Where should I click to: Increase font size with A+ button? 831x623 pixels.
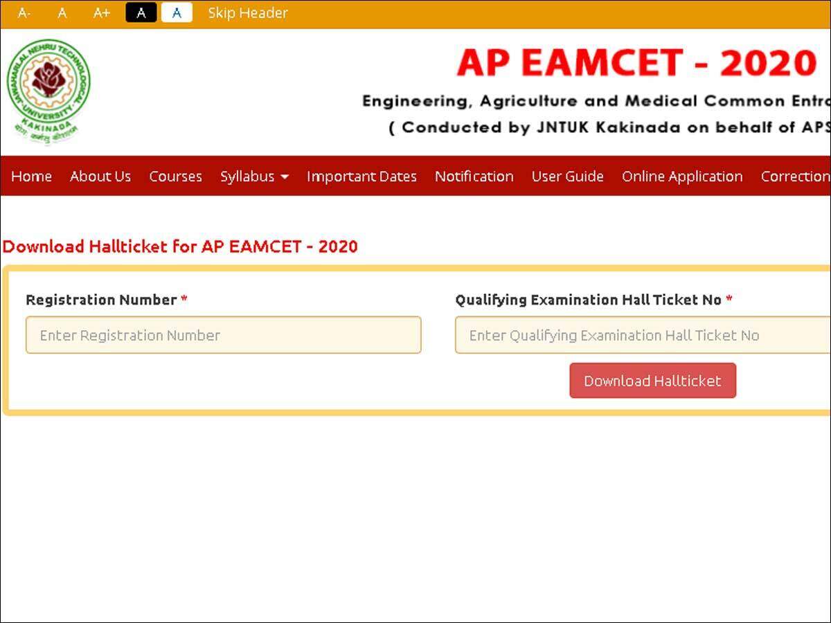pyautogui.click(x=102, y=13)
